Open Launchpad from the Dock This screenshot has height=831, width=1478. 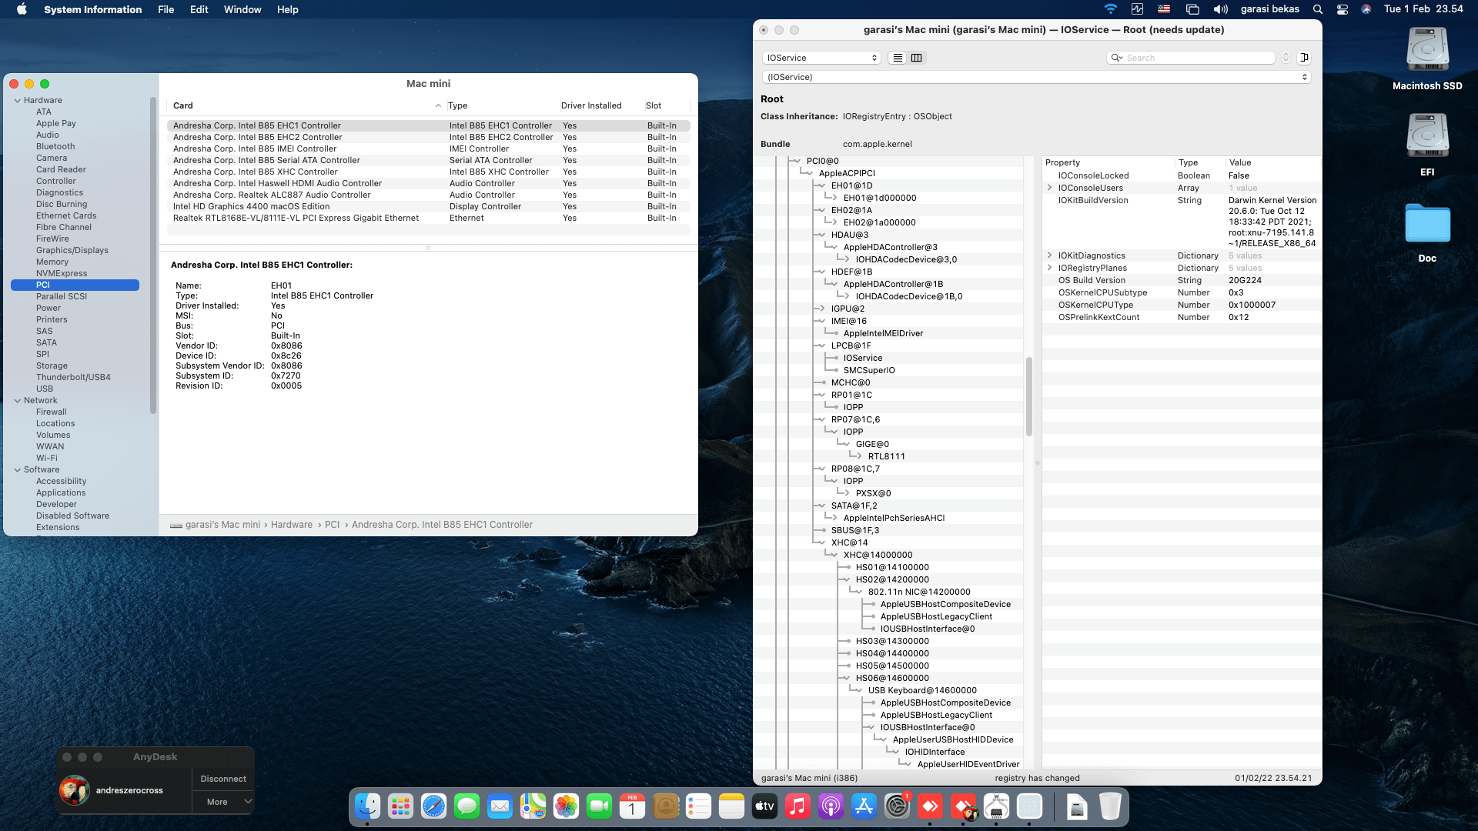tap(400, 806)
